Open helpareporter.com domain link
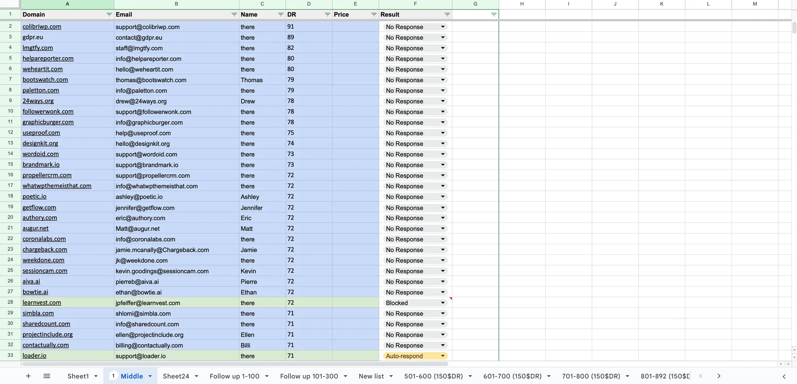Viewport: 797px width, 384px height. [x=48, y=58]
